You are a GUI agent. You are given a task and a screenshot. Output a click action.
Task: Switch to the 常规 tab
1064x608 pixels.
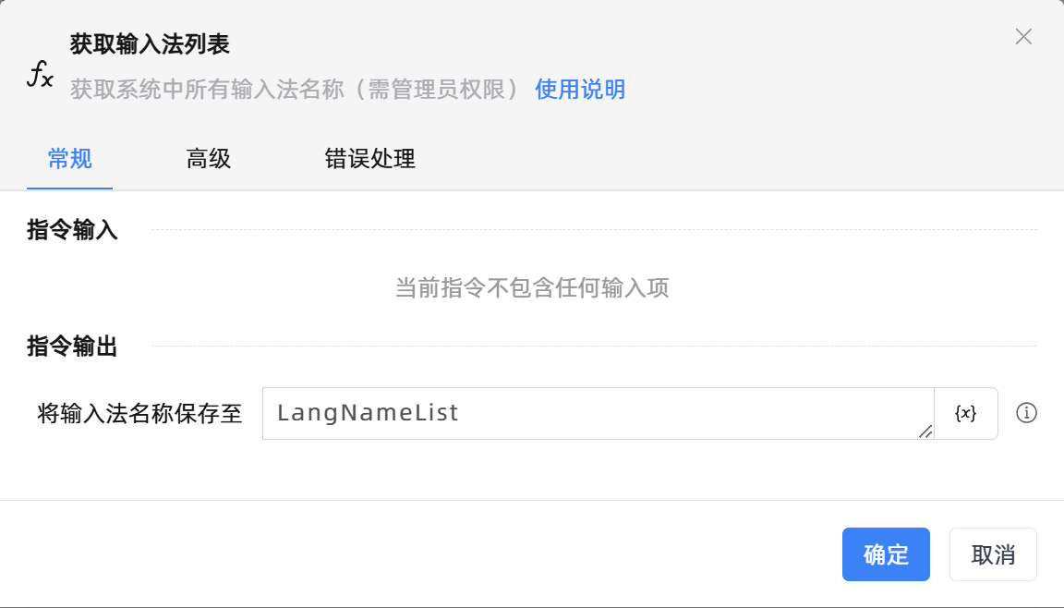pos(70,159)
